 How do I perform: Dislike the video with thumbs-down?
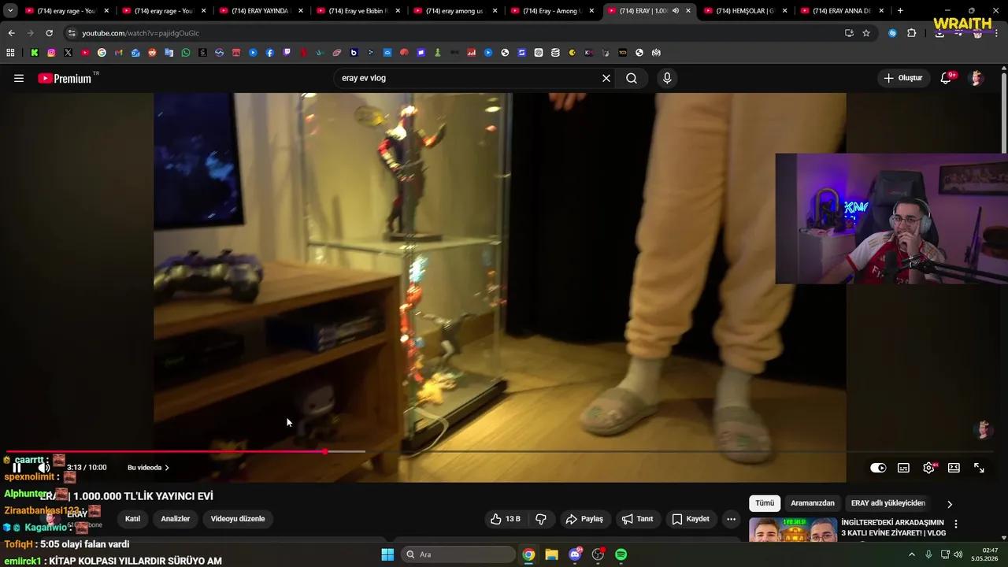pyautogui.click(x=541, y=519)
